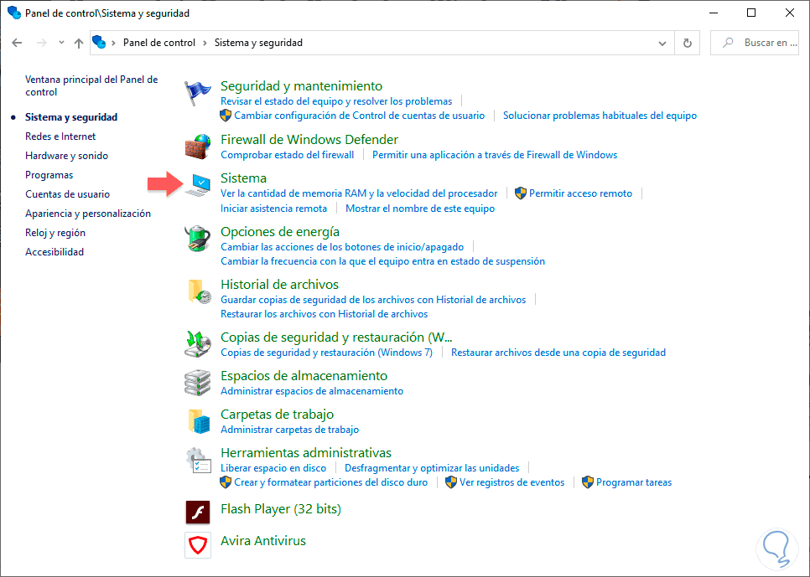
Task: Open Ventana principal del Panel de control
Action: [91, 85]
